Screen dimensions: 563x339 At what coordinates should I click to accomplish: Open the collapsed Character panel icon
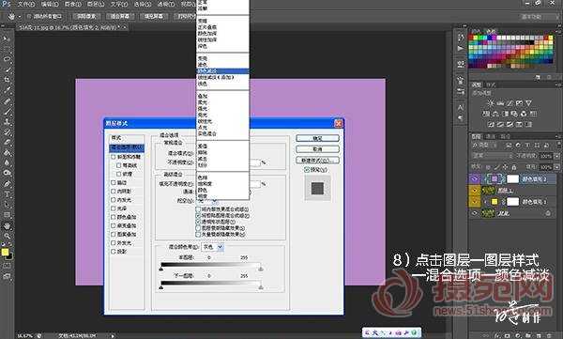(x=461, y=107)
